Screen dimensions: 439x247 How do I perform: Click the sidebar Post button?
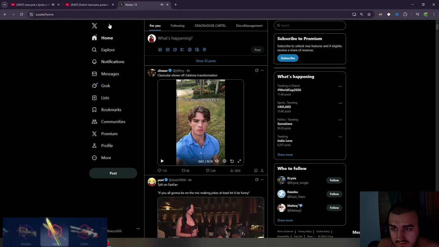click(x=113, y=173)
